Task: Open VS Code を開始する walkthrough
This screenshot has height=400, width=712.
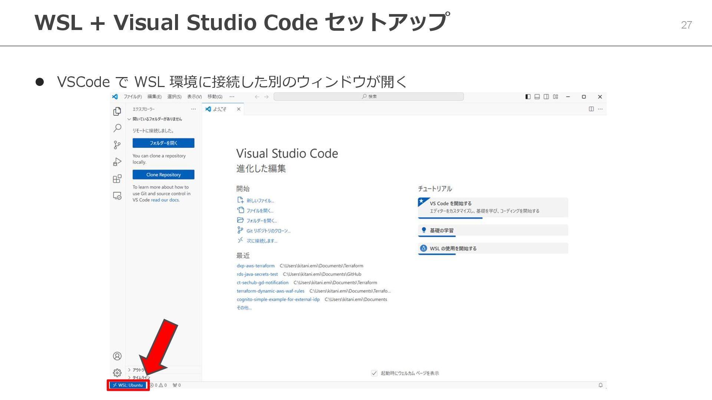Action: (x=493, y=208)
